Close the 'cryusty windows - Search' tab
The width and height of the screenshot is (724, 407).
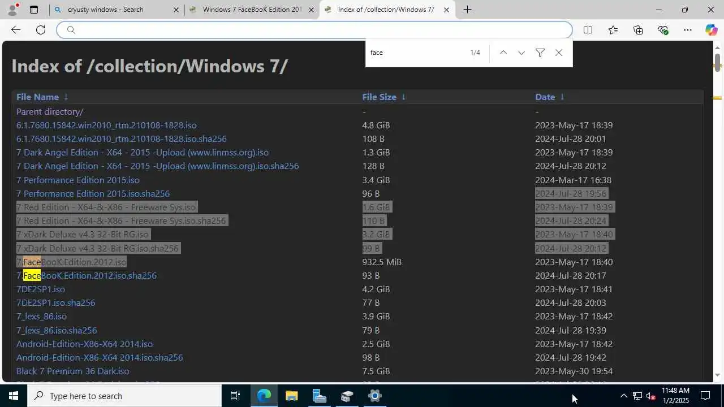pos(176,10)
